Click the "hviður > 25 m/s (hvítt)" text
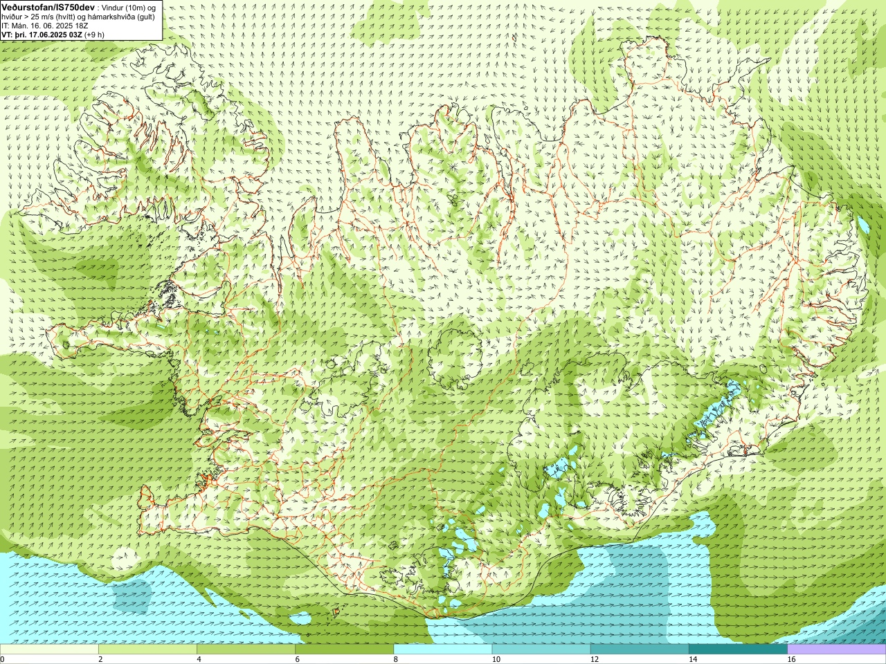Screen dimensions: 886x664 pyautogui.click(x=37, y=17)
